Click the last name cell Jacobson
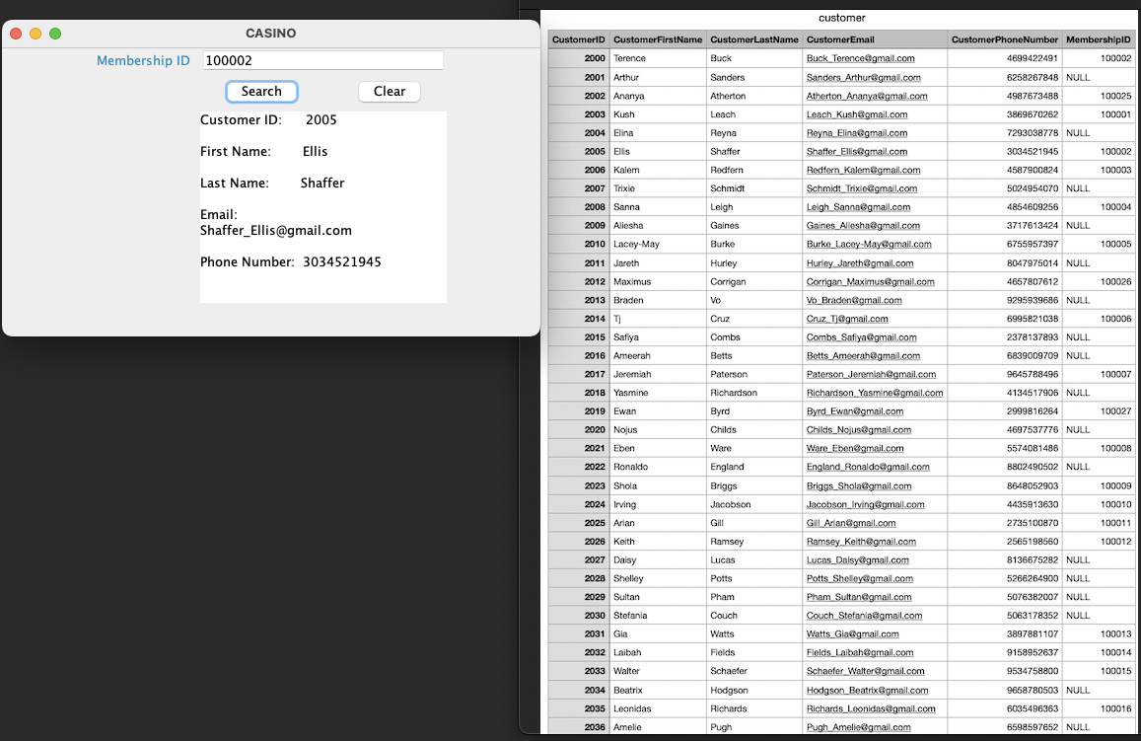 [753, 504]
